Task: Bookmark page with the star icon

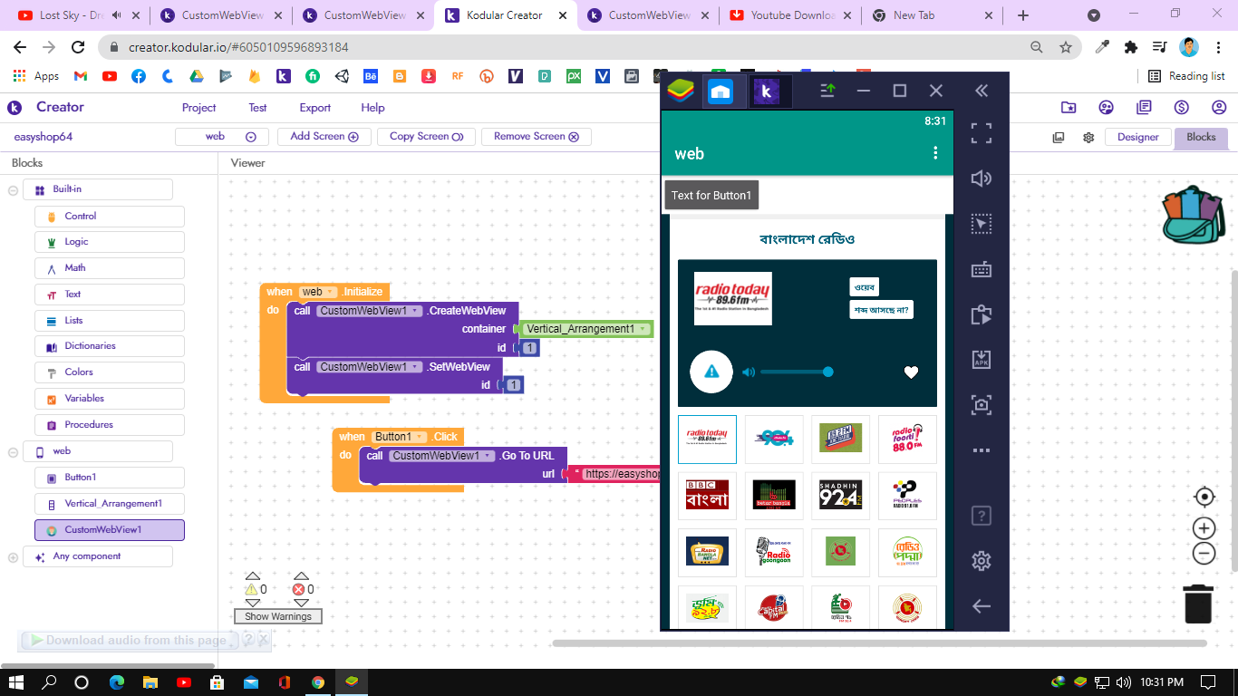Action: (1066, 47)
